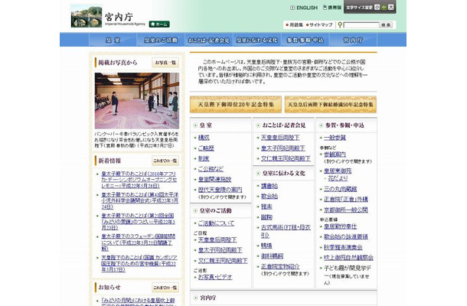Open the 秋季雅楽演奏会 link
Viewport: 467px width, 306px height.
pos(343,248)
